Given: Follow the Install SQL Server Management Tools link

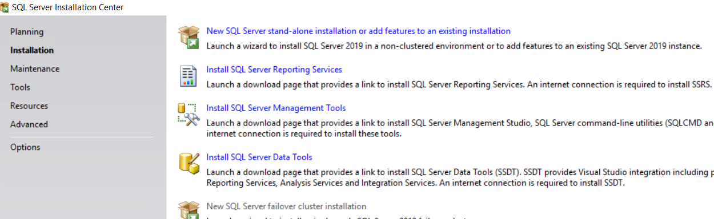Looking at the screenshot, I should pyautogui.click(x=276, y=108).
